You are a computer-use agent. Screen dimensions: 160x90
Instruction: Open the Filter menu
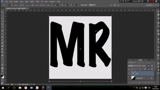[37, 1]
